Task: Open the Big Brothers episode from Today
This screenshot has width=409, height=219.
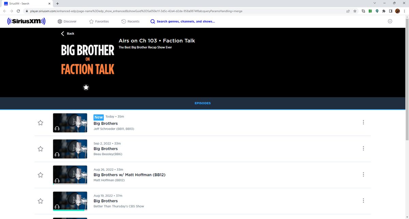Action: point(106,124)
